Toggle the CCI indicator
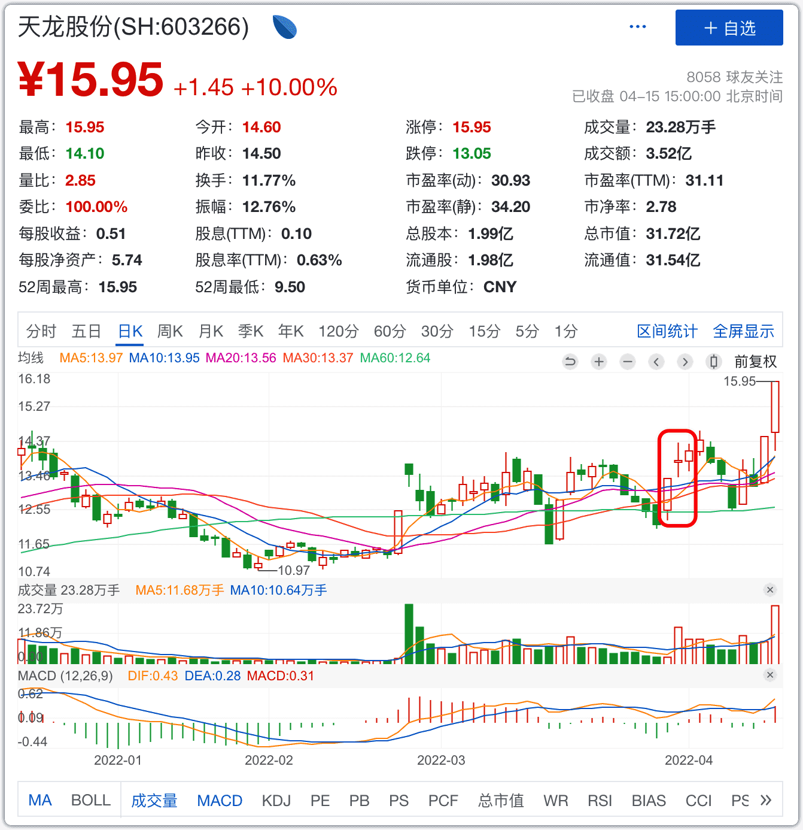The image size is (803, 830). [699, 800]
